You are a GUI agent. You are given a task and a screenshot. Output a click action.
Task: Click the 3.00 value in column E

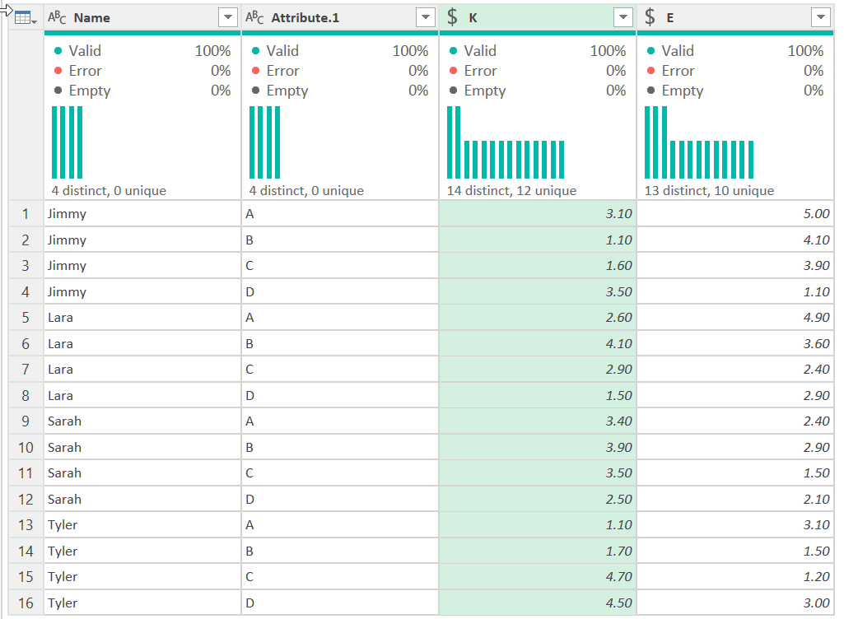735,603
